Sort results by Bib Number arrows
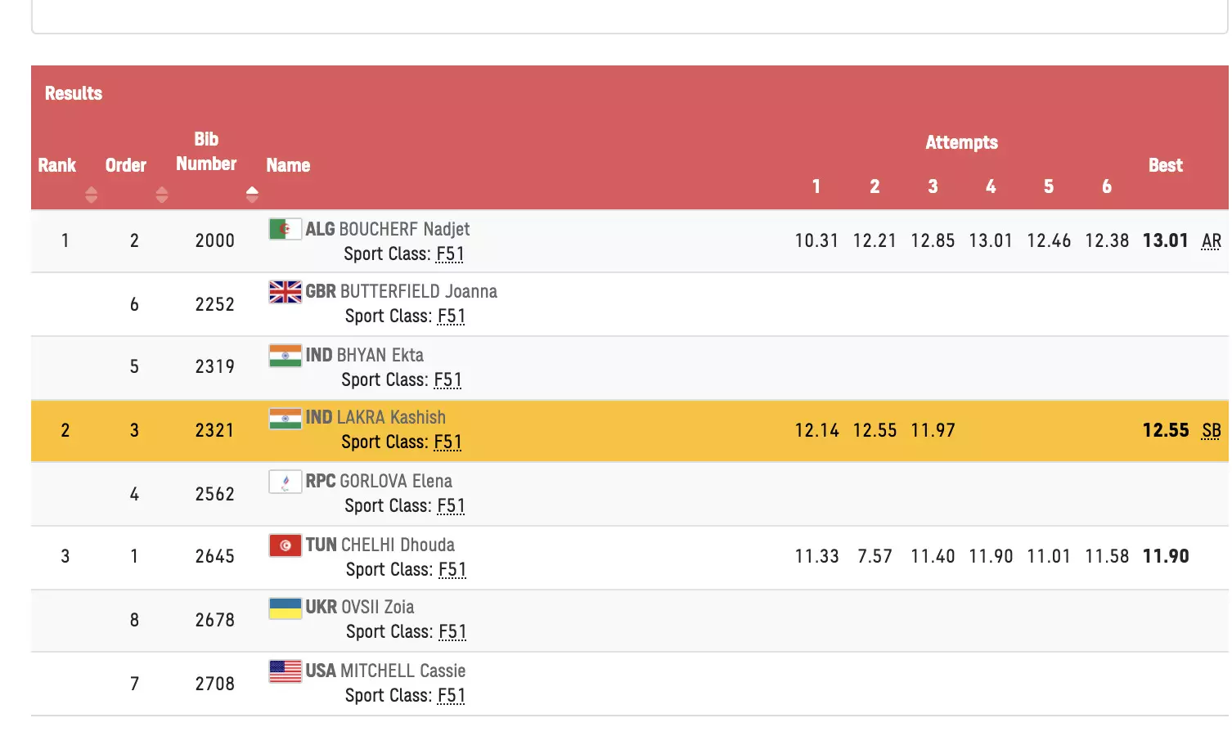 pyautogui.click(x=252, y=195)
